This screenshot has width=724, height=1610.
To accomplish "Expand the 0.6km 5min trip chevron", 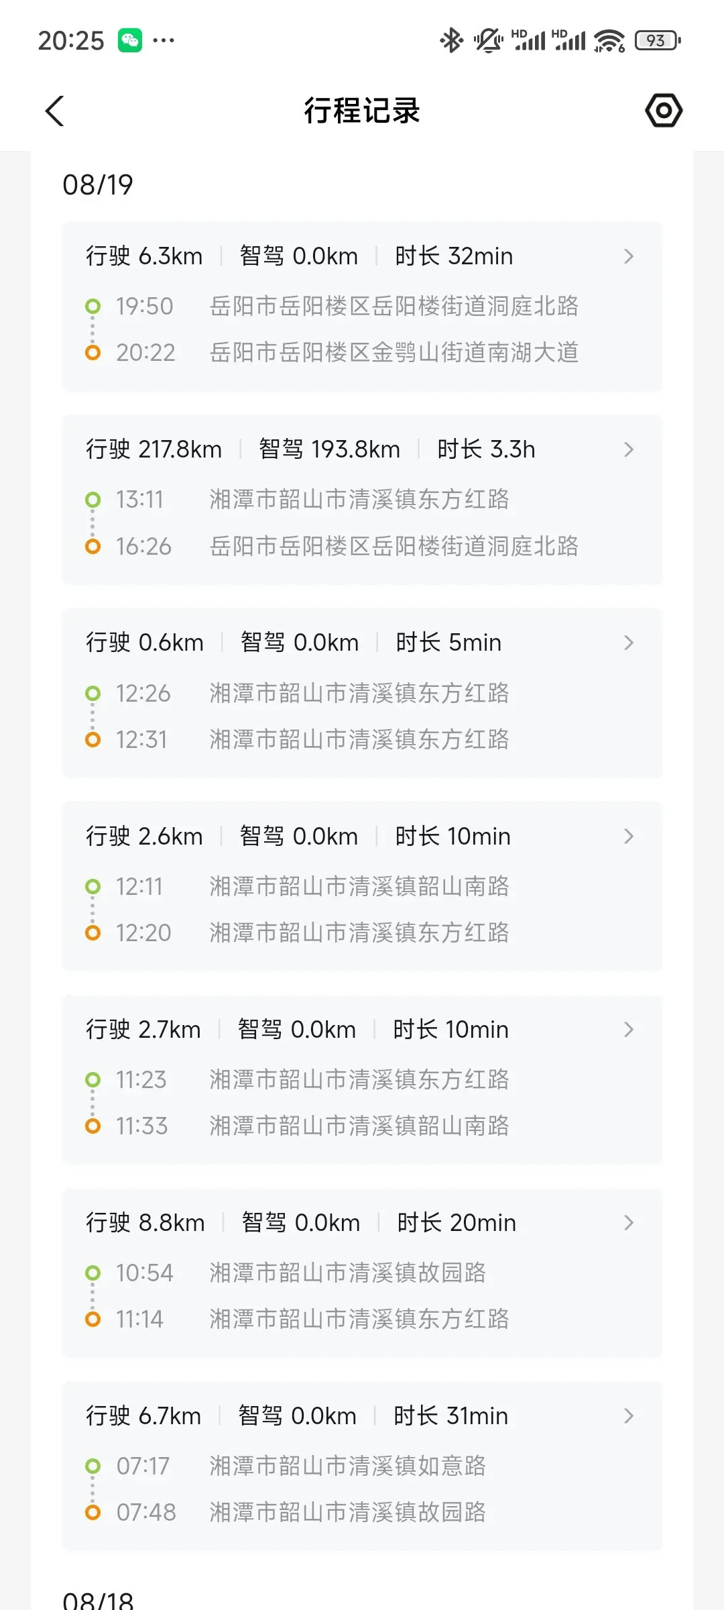I will point(628,643).
